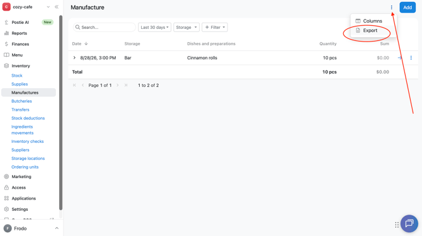Open Inventory checks page
The width and height of the screenshot is (422, 236).
point(28,142)
